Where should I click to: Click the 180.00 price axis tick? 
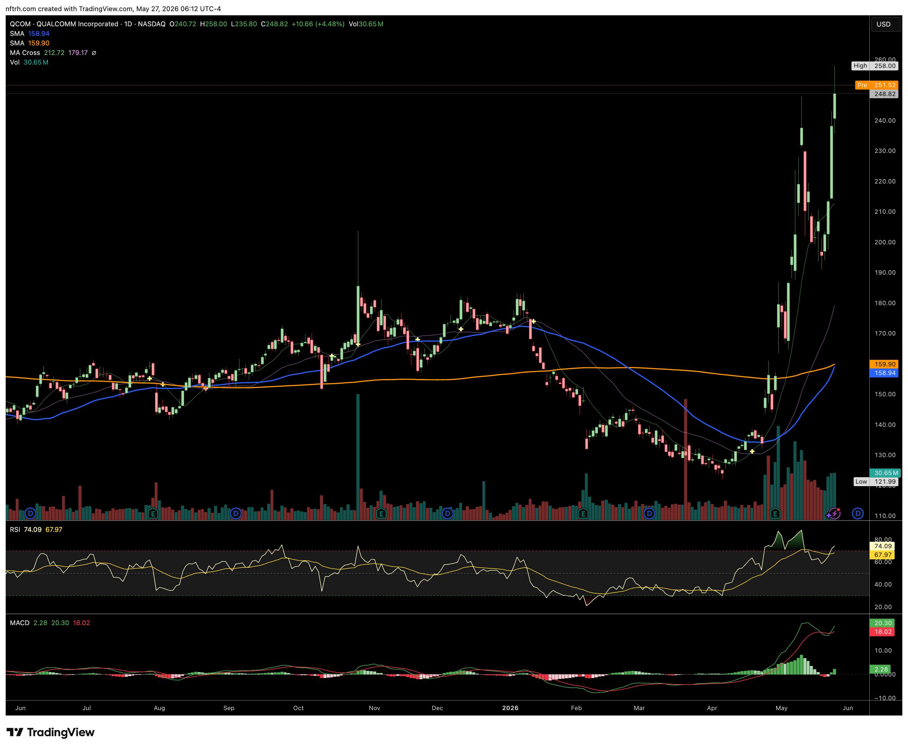(x=885, y=303)
